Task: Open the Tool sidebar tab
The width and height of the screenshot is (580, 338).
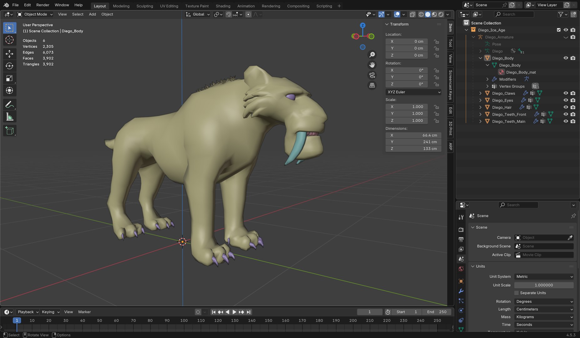Action: pos(450,43)
